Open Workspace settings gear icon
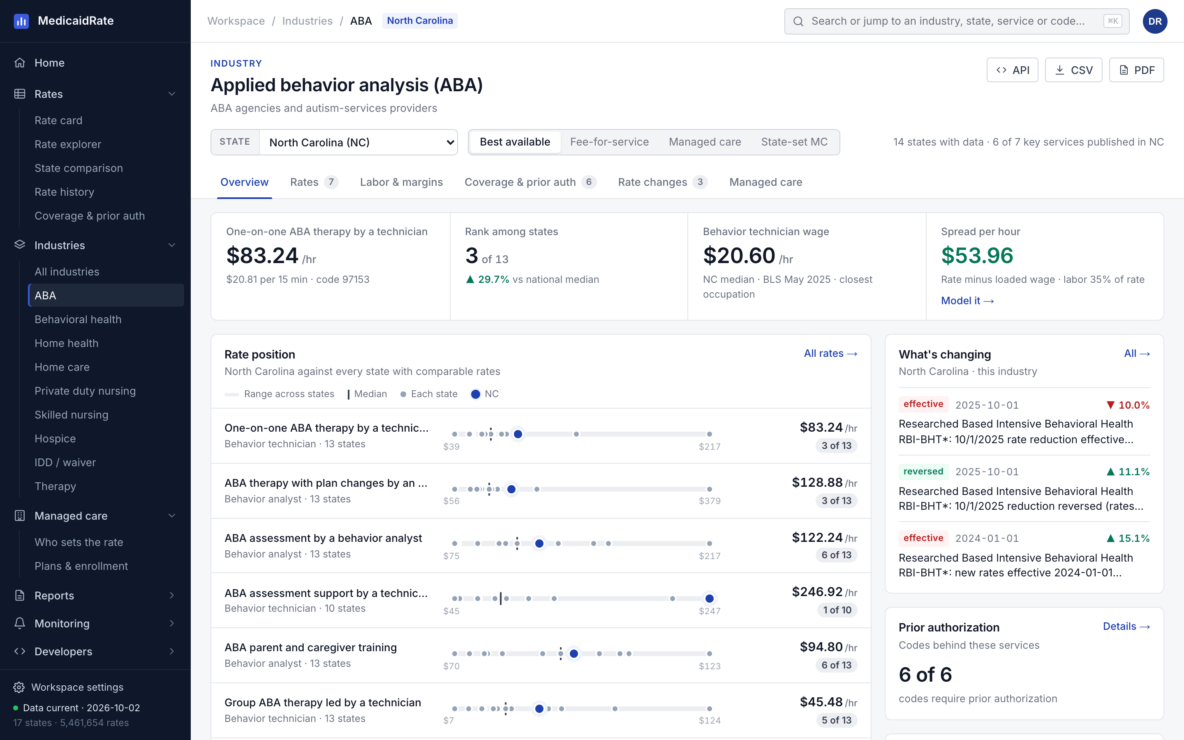 [19, 687]
